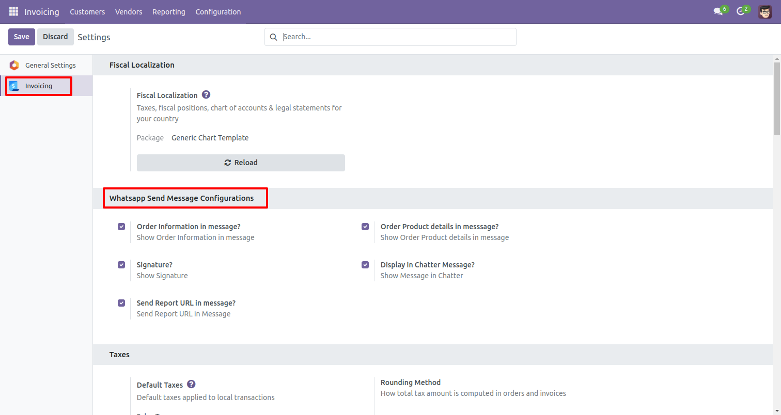Click the Default Taxes label
This screenshot has height=415, width=781.
tap(160, 385)
